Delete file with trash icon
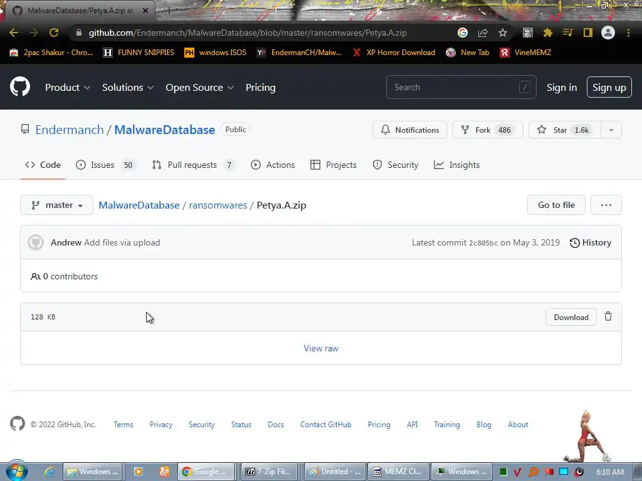The width and height of the screenshot is (642, 481). tap(608, 316)
